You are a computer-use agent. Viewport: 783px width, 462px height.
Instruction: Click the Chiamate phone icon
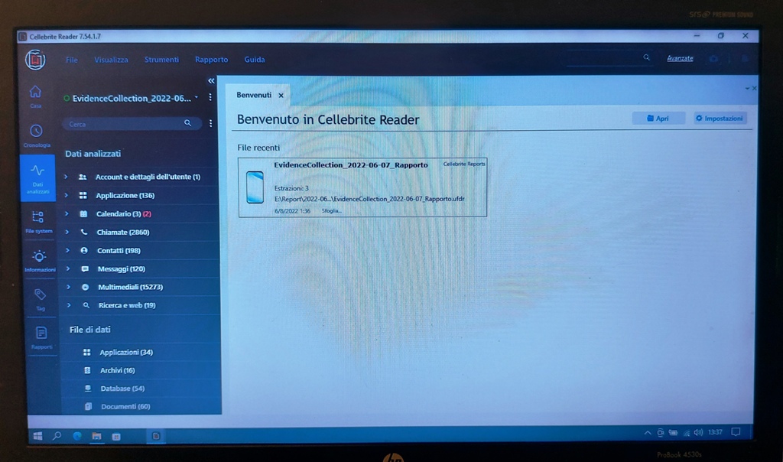[x=84, y=232]
